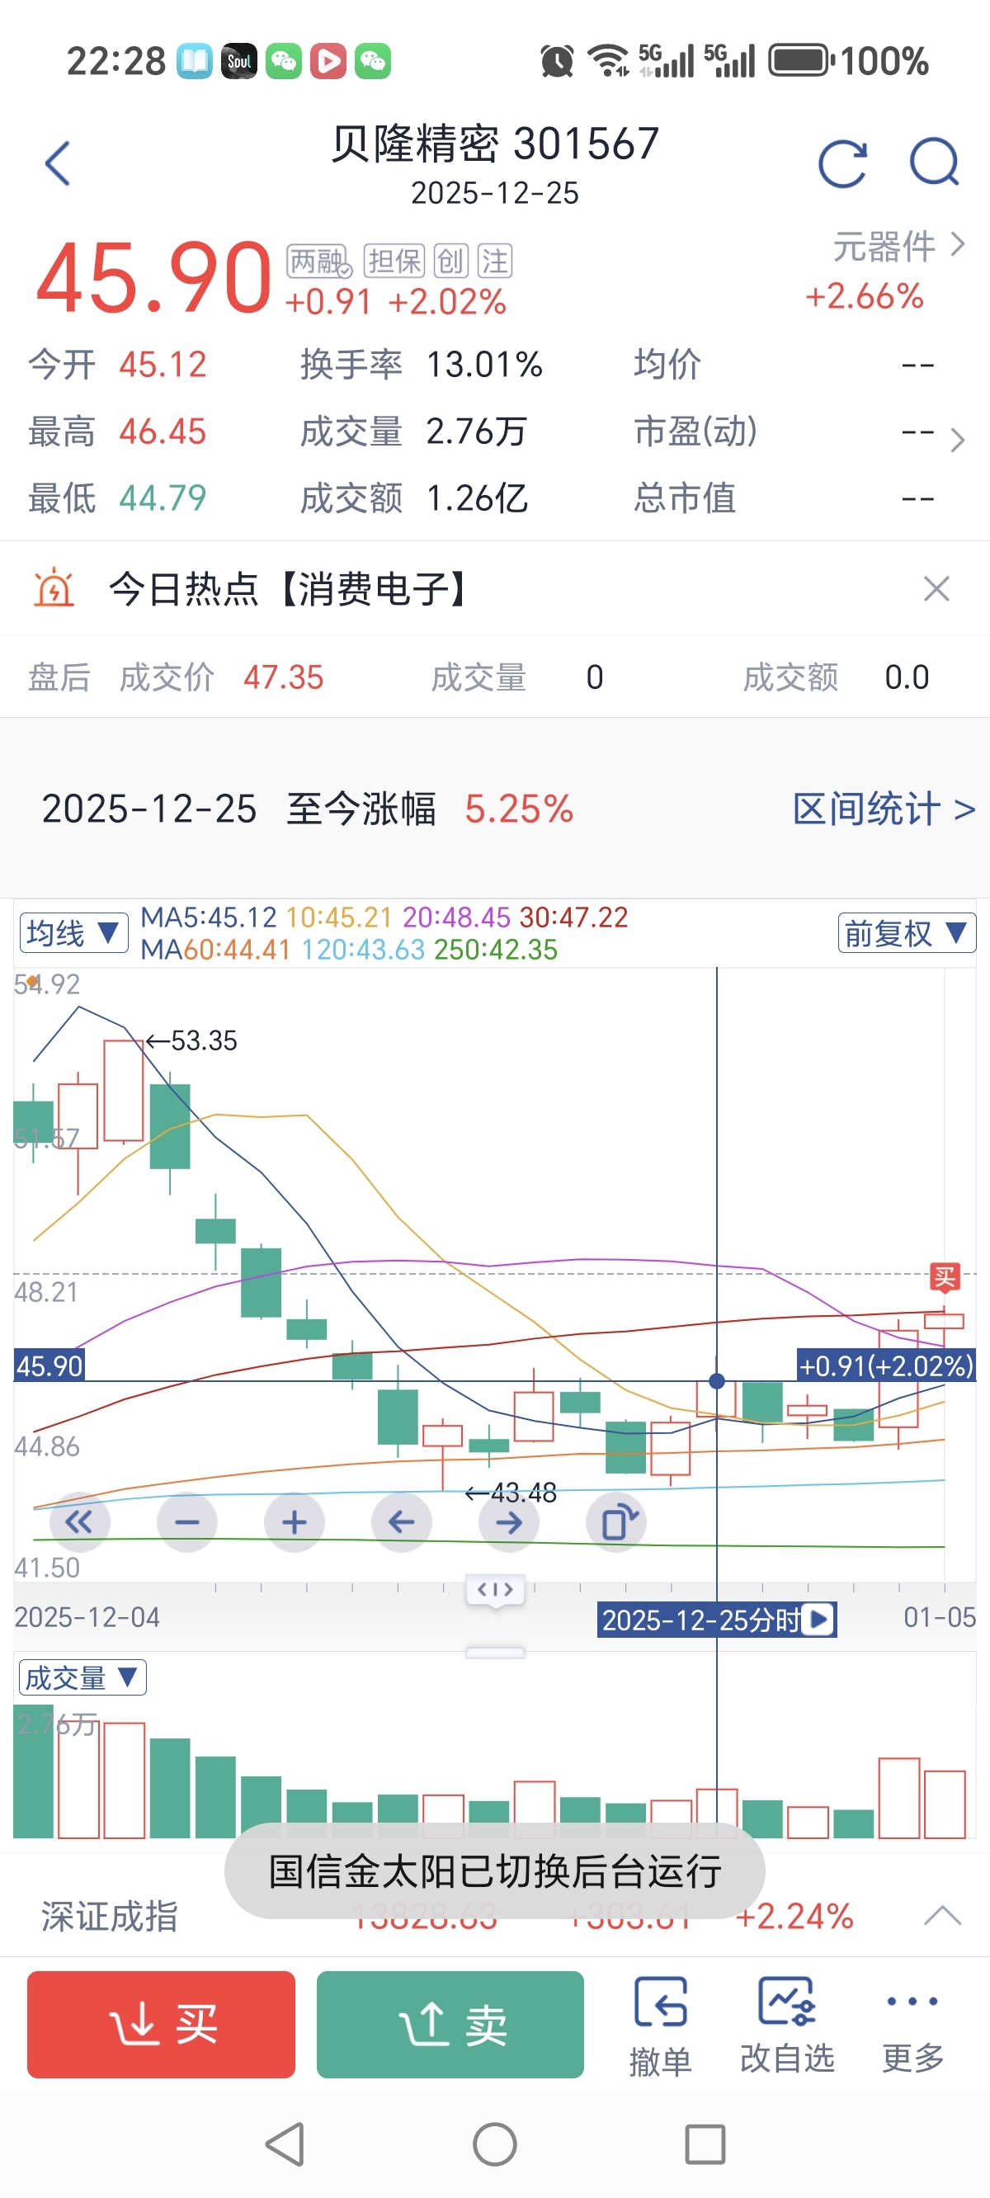Go back using top-left arrow

click(x=58, y=163)
